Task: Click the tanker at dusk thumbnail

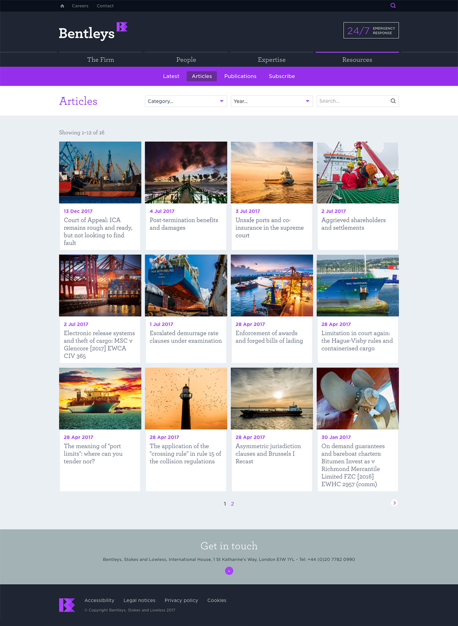Action: (272, 399)
